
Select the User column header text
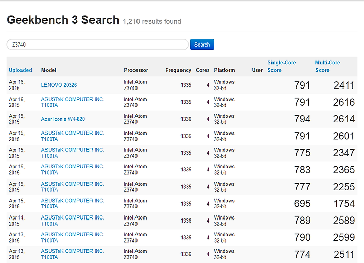(x=257, y=70)
